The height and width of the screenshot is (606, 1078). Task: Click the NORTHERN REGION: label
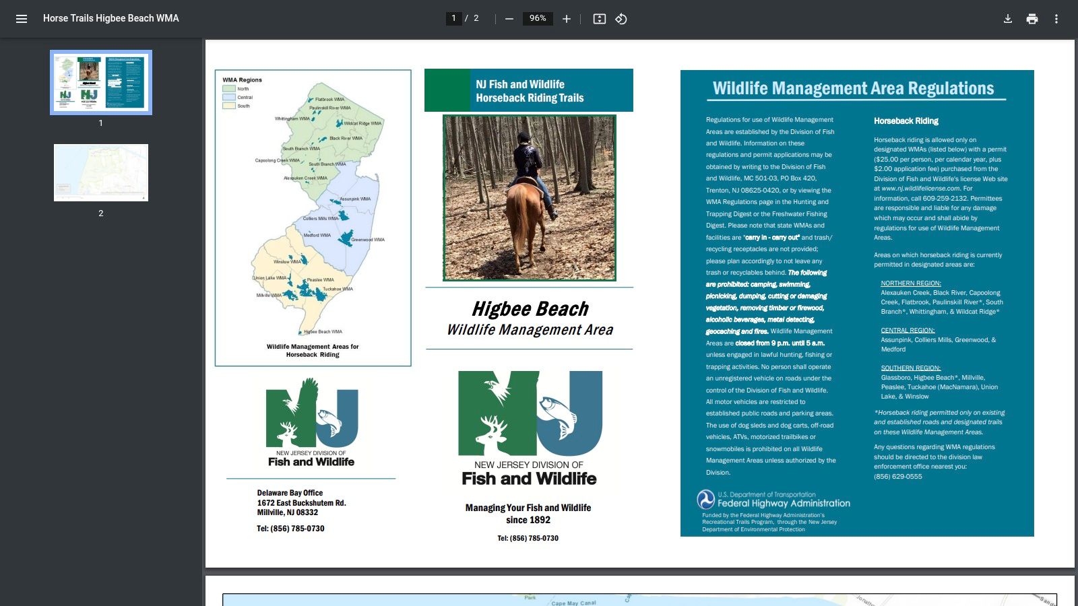[911, 283]
